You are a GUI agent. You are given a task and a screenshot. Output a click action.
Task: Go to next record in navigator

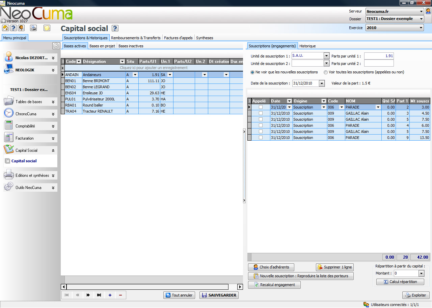(x=88, y=295)
